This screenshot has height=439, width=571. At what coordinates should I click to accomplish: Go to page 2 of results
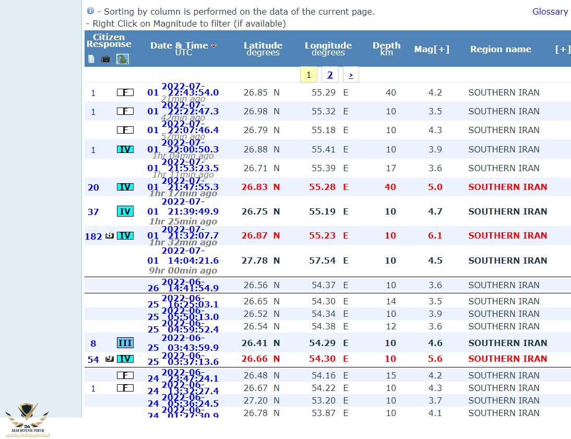[x=330, y=75]
